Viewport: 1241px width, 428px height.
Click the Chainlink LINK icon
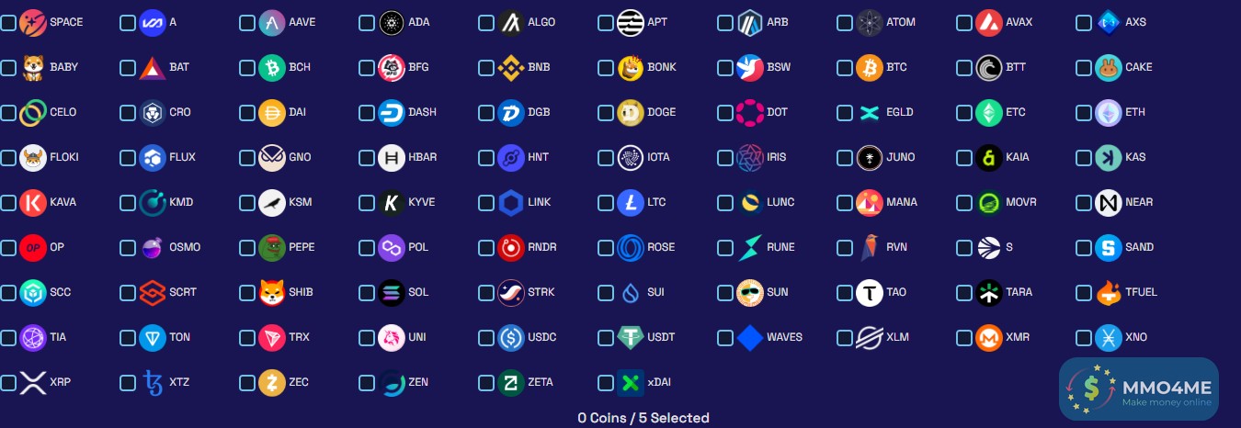point(511,202)
